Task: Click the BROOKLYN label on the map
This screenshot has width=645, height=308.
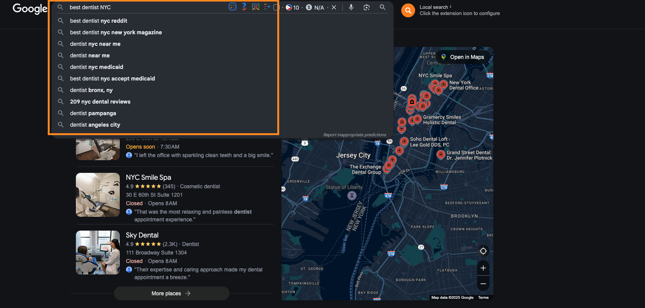Action: click(x=464, y=216)
